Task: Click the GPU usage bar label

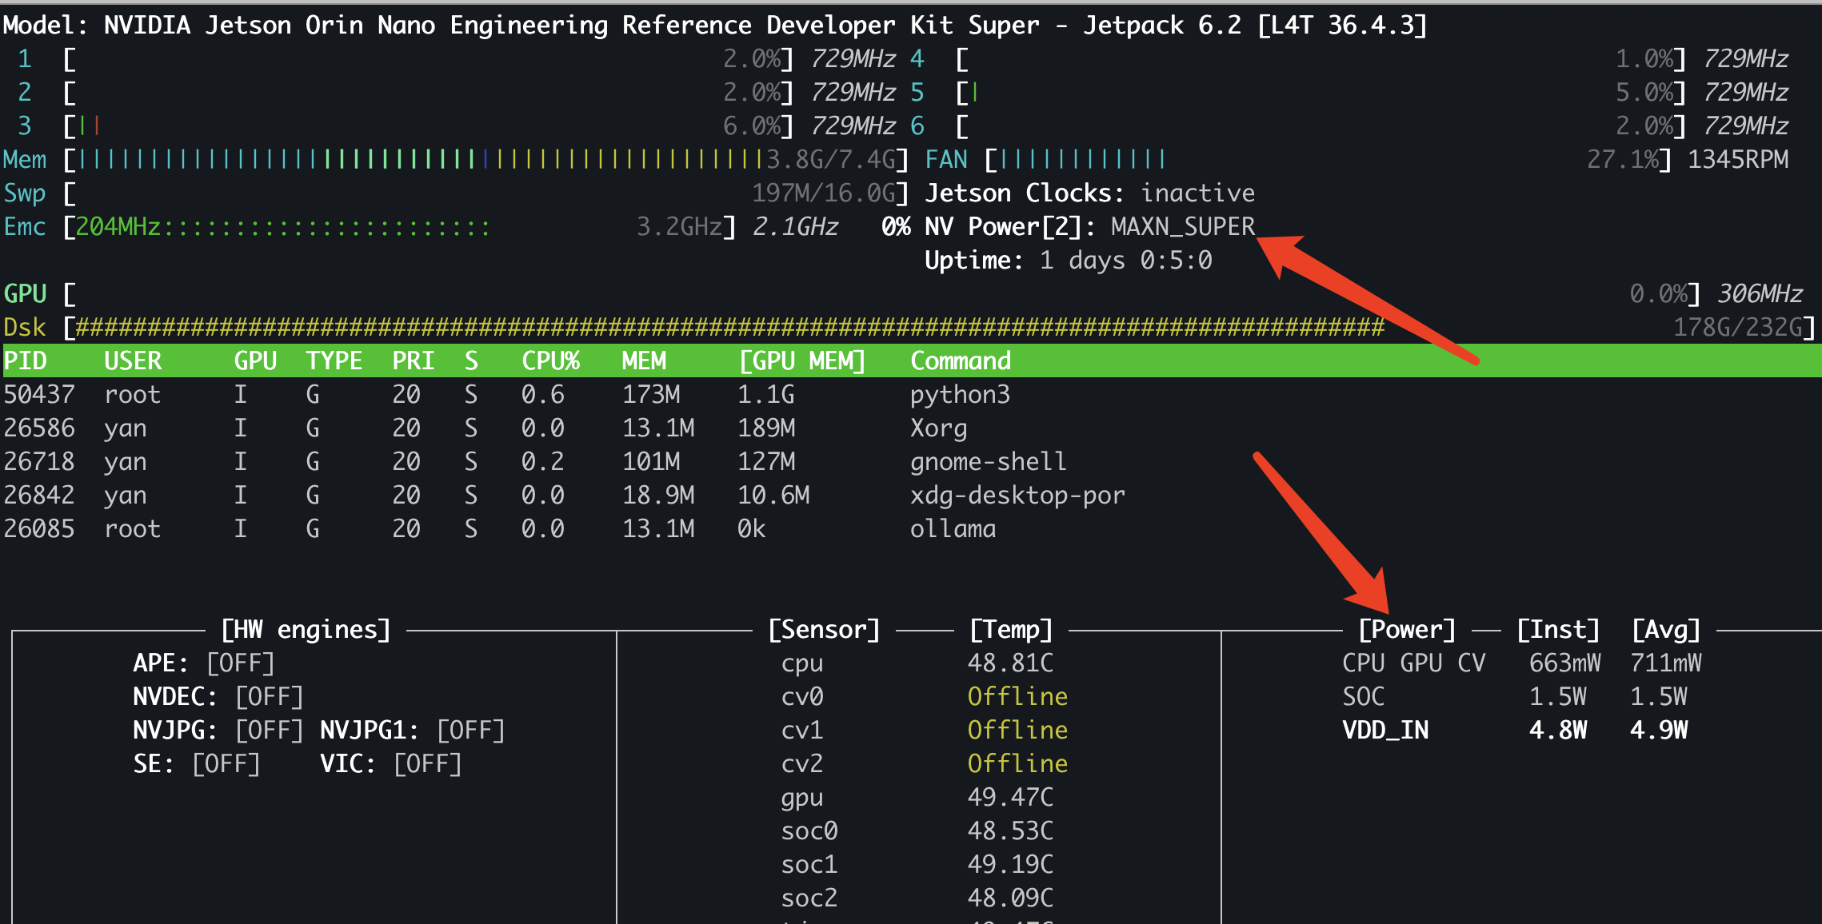Action: click(26, 294)
